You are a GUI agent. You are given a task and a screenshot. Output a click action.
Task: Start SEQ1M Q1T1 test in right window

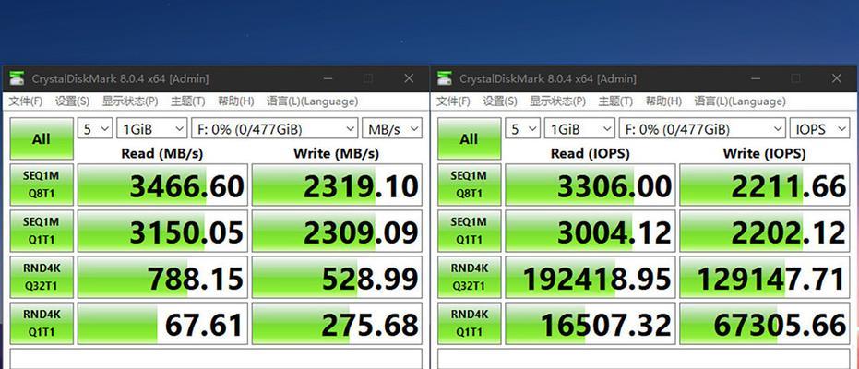point(470,231)
